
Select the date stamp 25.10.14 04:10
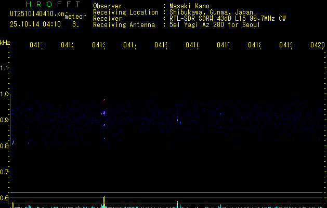tap(35, 24)
